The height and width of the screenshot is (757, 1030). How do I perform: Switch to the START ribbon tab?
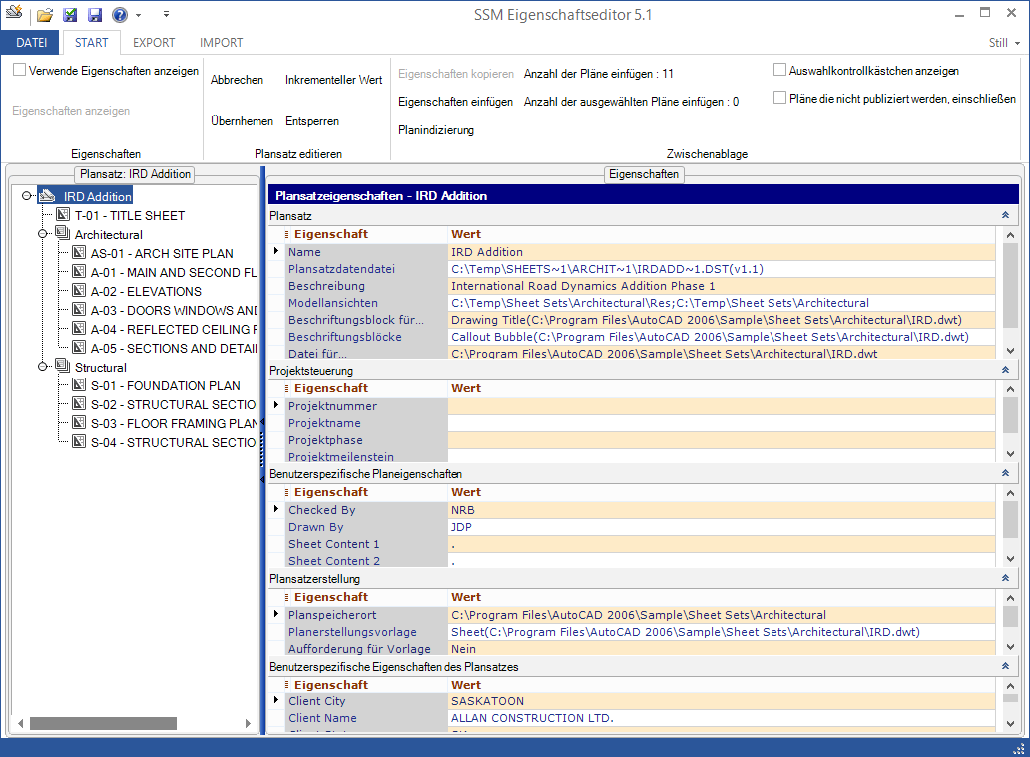91,43
